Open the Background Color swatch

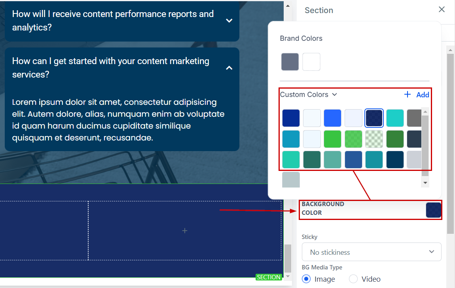tap(433, 210)
